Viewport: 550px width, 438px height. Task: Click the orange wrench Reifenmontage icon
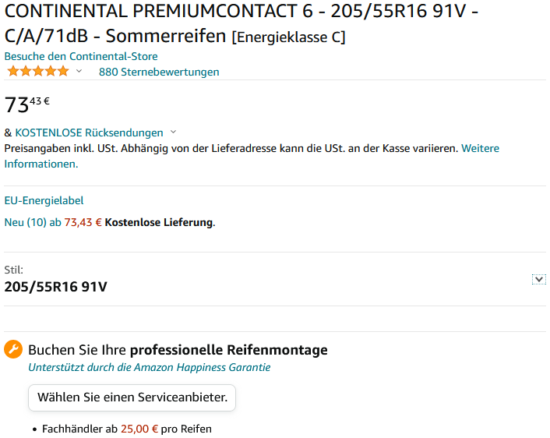[x=13, y=349]
